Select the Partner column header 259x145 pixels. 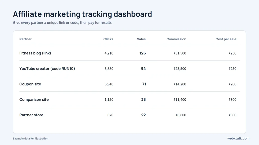pos(26,39)
